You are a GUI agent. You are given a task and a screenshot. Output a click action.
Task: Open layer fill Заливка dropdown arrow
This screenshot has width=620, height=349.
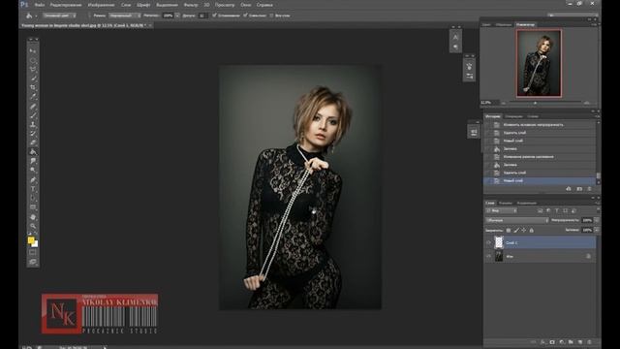[x=597, y=230]
